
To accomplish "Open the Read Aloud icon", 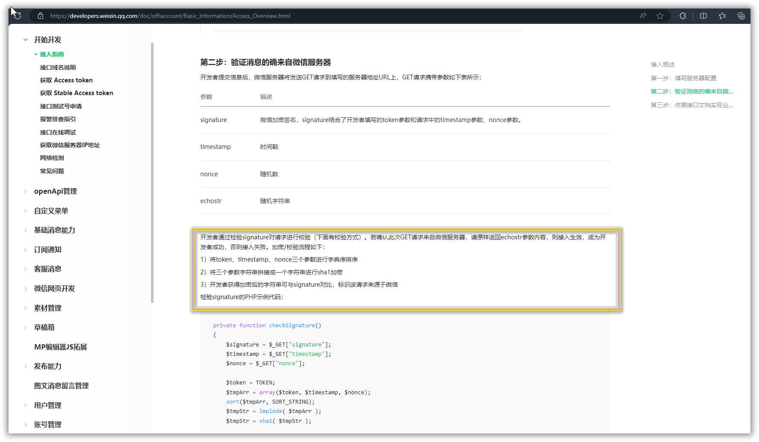I will click(x=643, y=16).
